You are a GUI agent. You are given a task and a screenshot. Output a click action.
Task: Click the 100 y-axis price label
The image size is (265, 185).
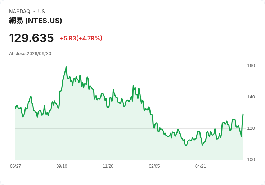coord(251,160)
